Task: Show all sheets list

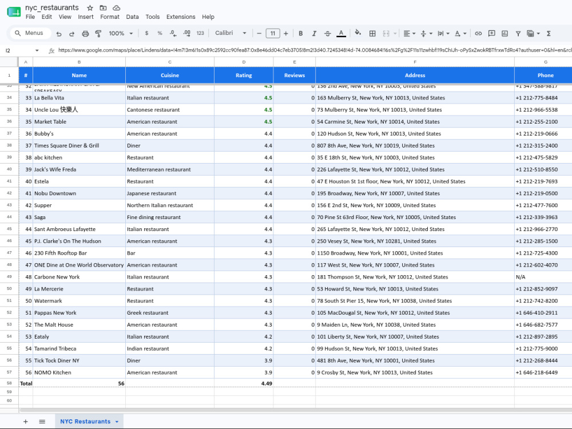Action: [42, 422]
